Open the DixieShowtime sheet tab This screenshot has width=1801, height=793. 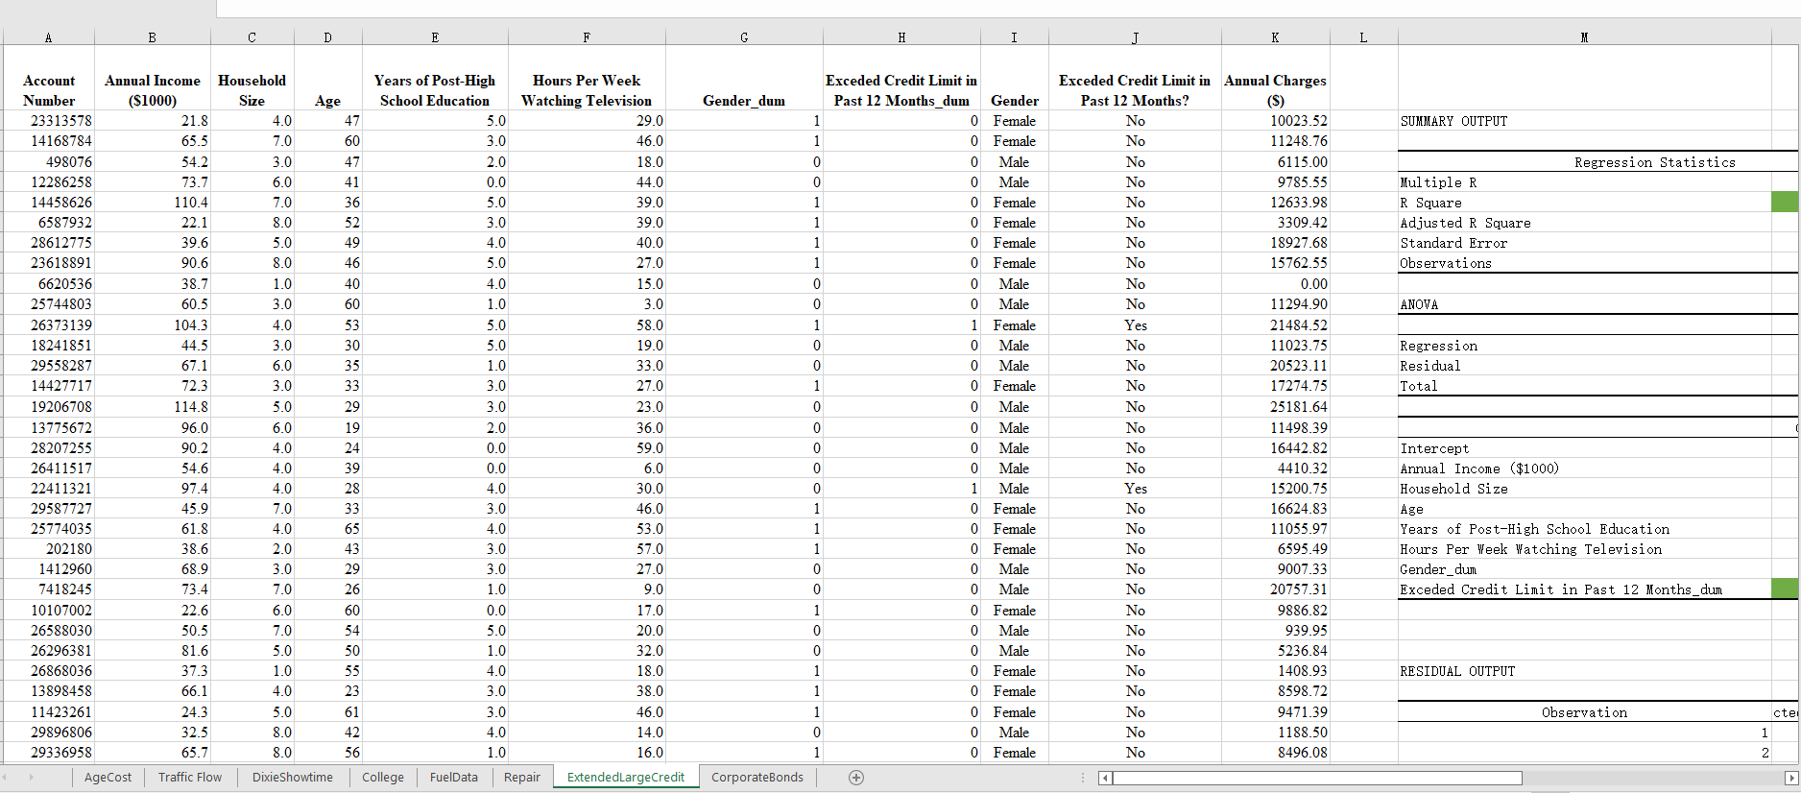coord(293,778)
